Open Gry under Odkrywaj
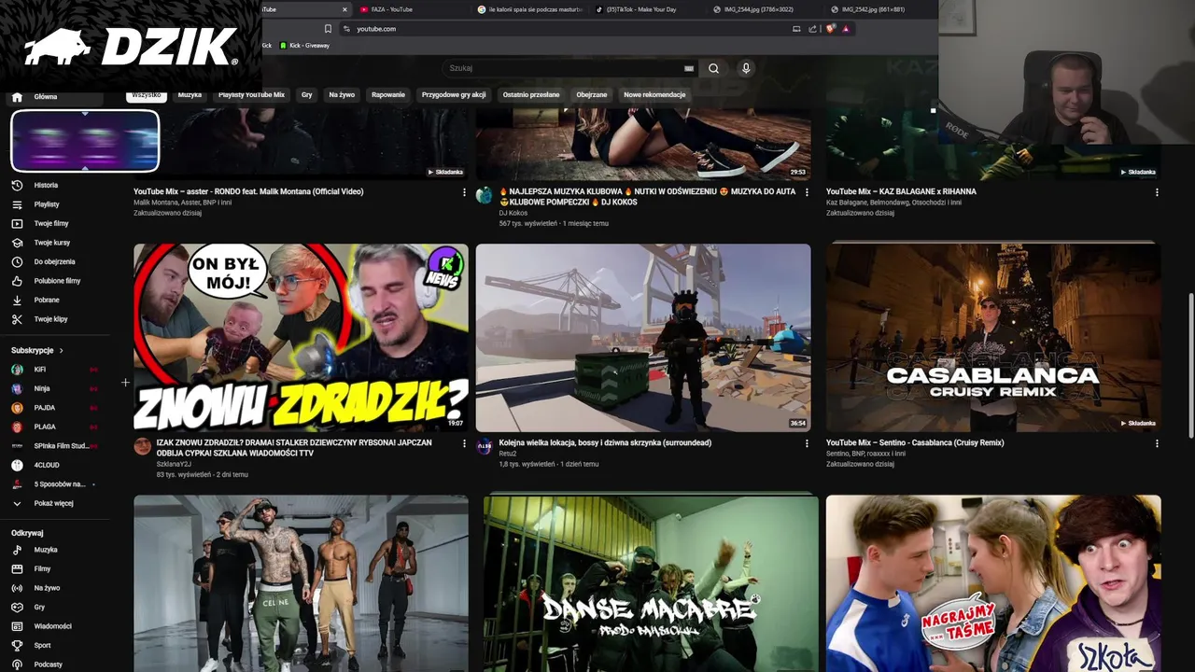This screenshot has width=1195, height=672. [x=39, y=607]
